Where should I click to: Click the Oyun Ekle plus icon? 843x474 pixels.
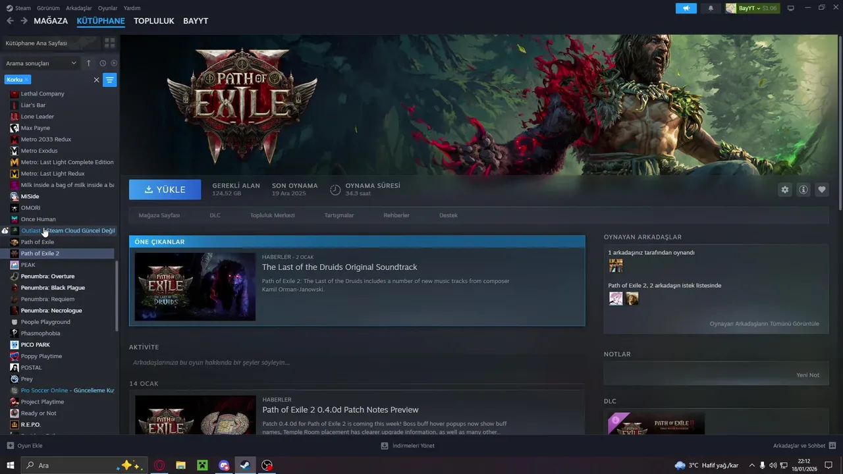10,446
